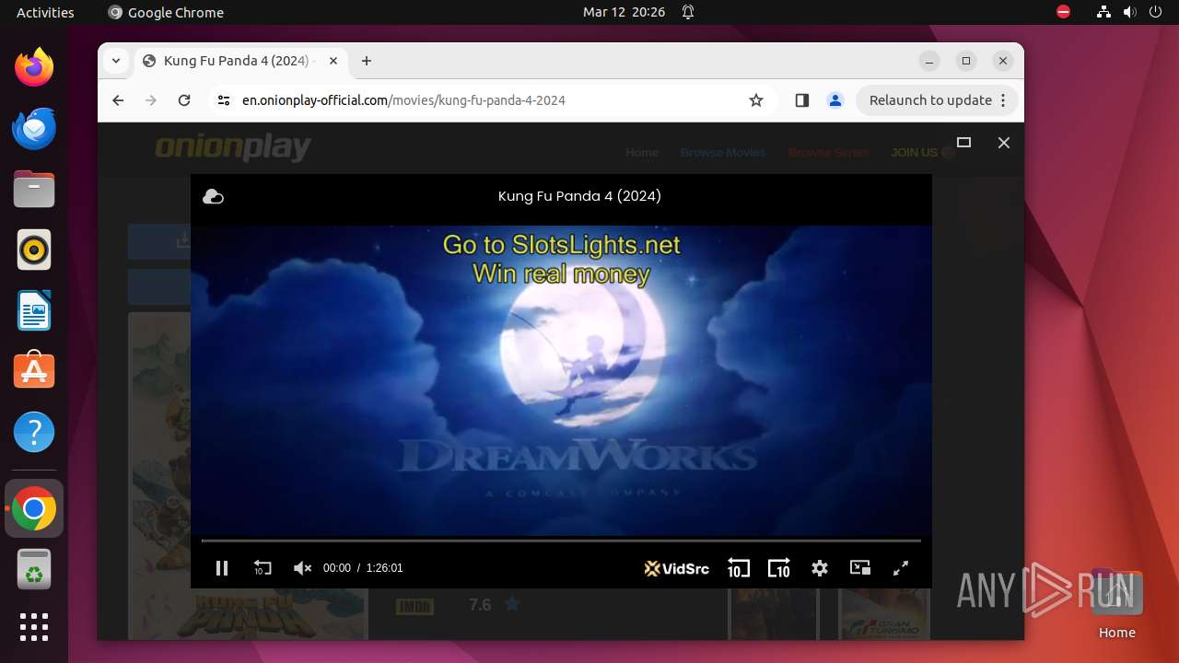Image resolution: width=1179 pixels, height=663 pixels.
Task: Open Browse Series menu
Action: (828, 152)
